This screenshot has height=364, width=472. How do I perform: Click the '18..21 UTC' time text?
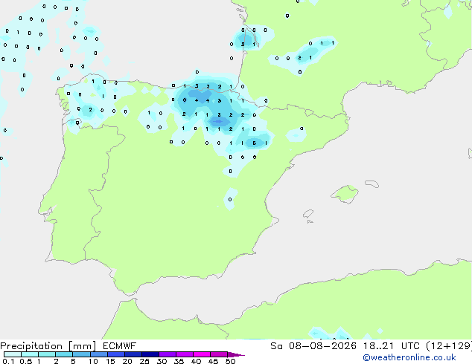pyautogui.click(x=391, y=346)
